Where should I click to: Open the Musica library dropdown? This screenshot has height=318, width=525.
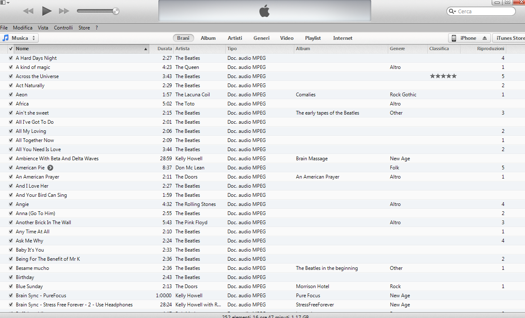[x=20, y=38]
